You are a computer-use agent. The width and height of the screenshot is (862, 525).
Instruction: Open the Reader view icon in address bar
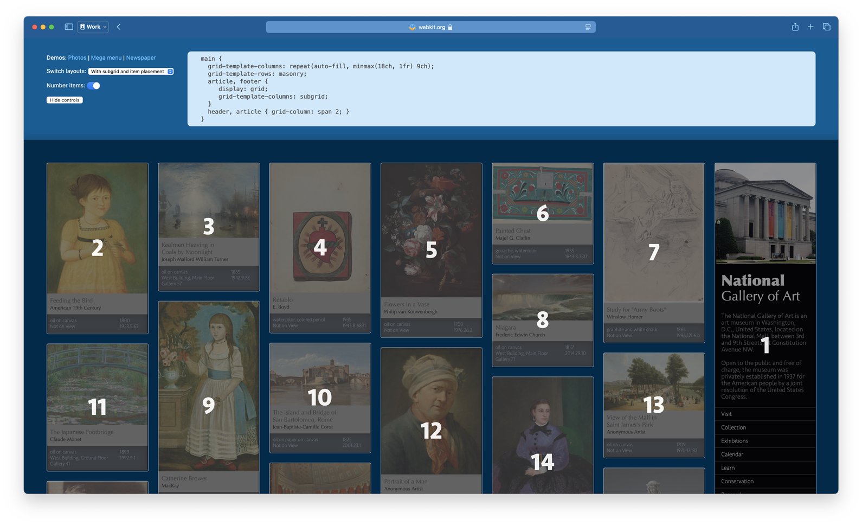pyautogui.click(x=588, y=27)
